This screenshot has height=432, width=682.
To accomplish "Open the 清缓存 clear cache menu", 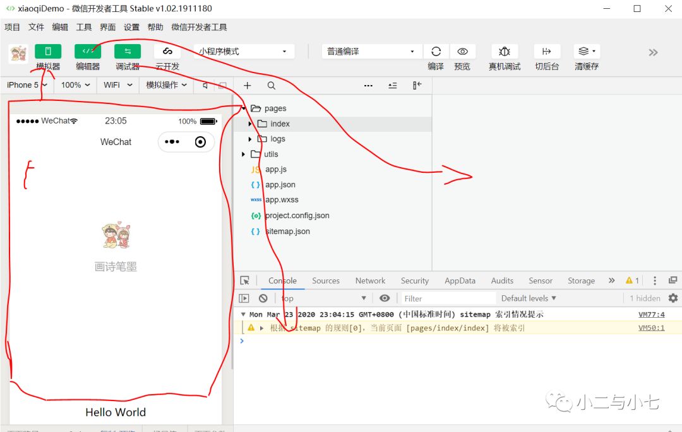I will [x=587, y=51].
